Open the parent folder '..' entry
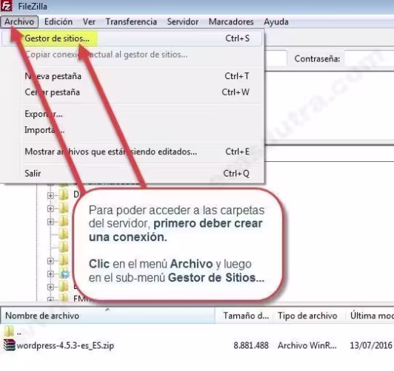This screenshot has width=394, height=371. click(13, 332)
